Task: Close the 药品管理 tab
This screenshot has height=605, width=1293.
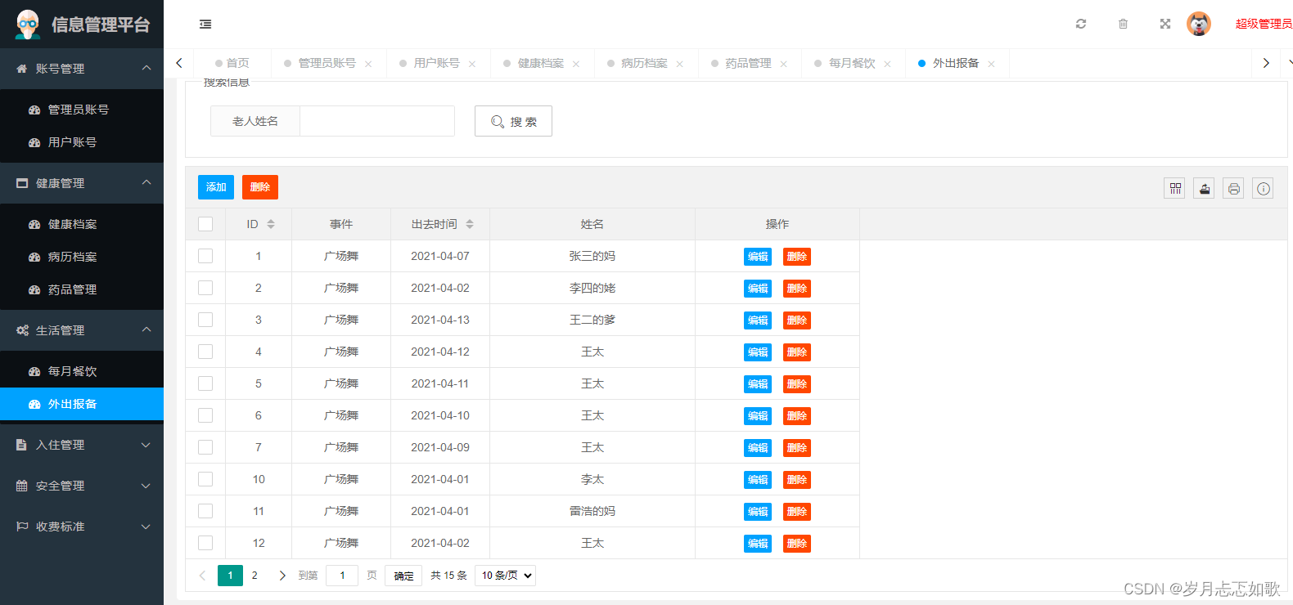Action: (784, 64)
